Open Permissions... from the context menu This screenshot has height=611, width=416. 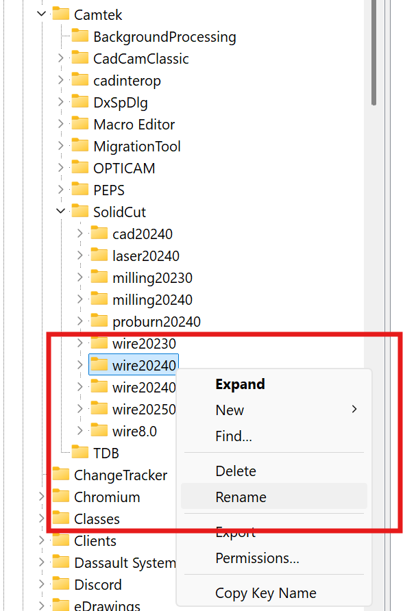coord(257,558)
